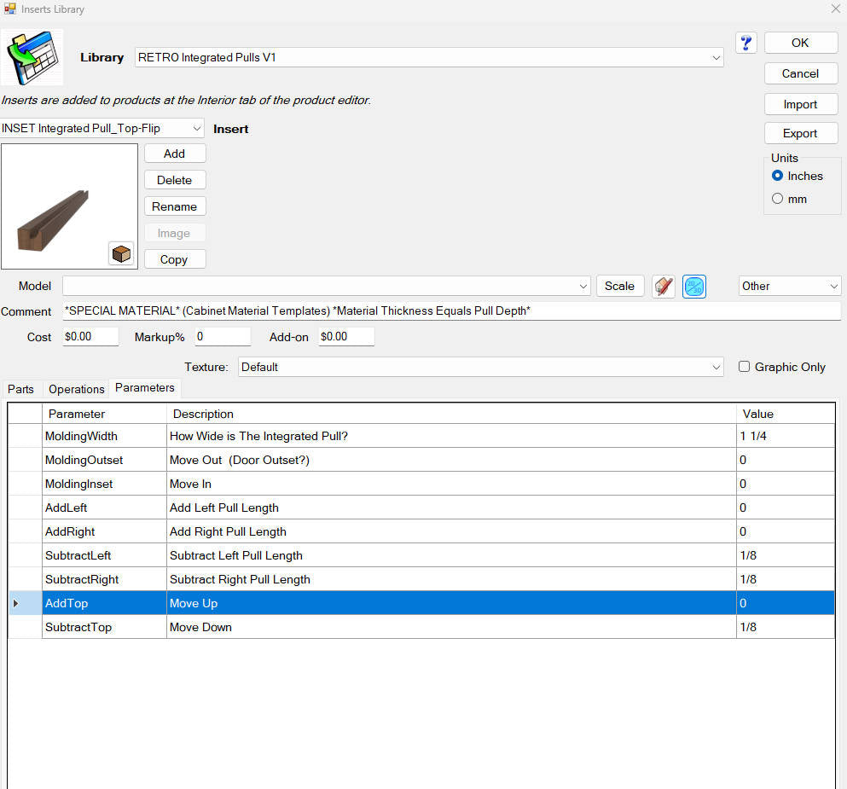
Task: Select the MoldingWidth parameter cell
Action: [104, 436]
